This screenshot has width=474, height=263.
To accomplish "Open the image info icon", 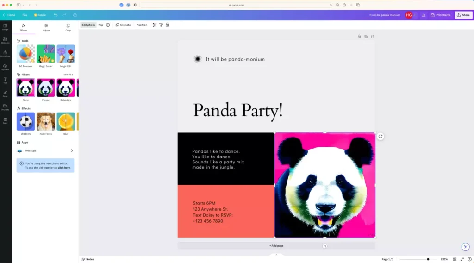I will pyautogui.click(x=108, y=25).
